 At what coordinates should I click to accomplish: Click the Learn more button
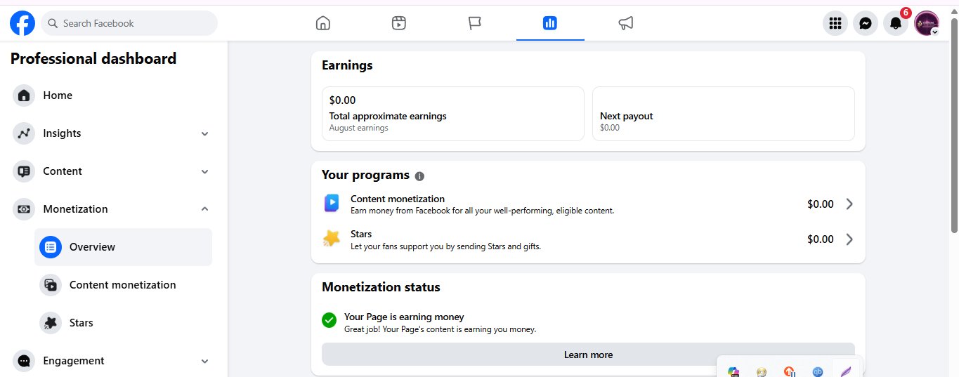pyautogui.click(x=588, y=355)
